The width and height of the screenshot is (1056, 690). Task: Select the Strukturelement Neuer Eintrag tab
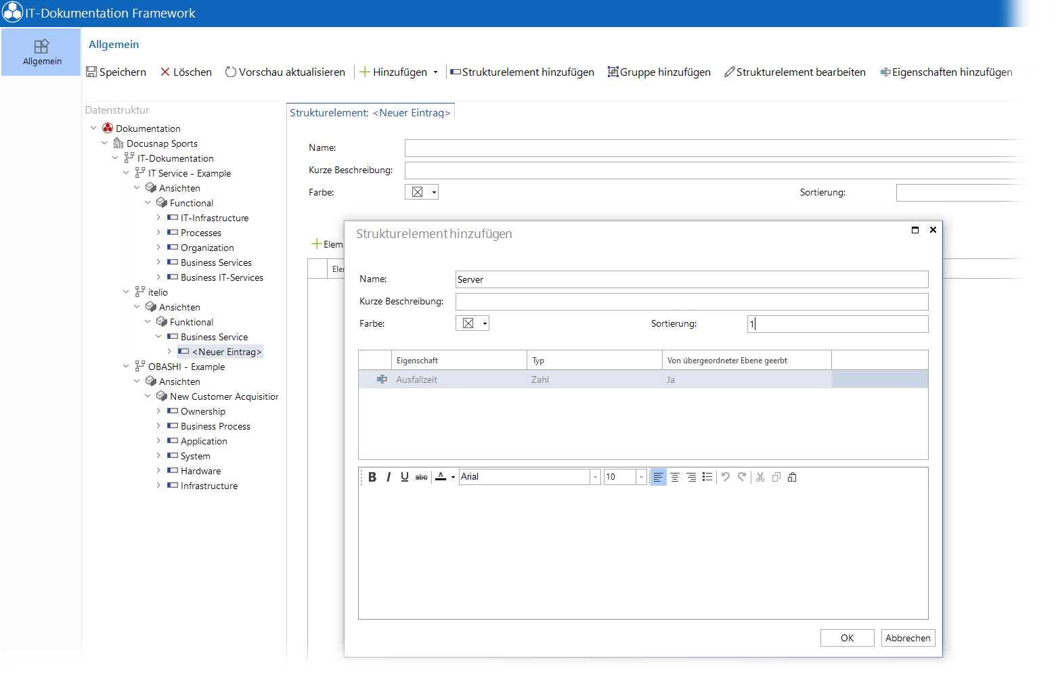(370, 112)
